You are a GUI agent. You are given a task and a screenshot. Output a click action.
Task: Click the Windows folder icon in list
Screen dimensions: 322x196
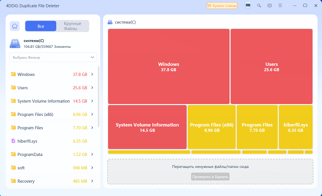click(13, 74)
